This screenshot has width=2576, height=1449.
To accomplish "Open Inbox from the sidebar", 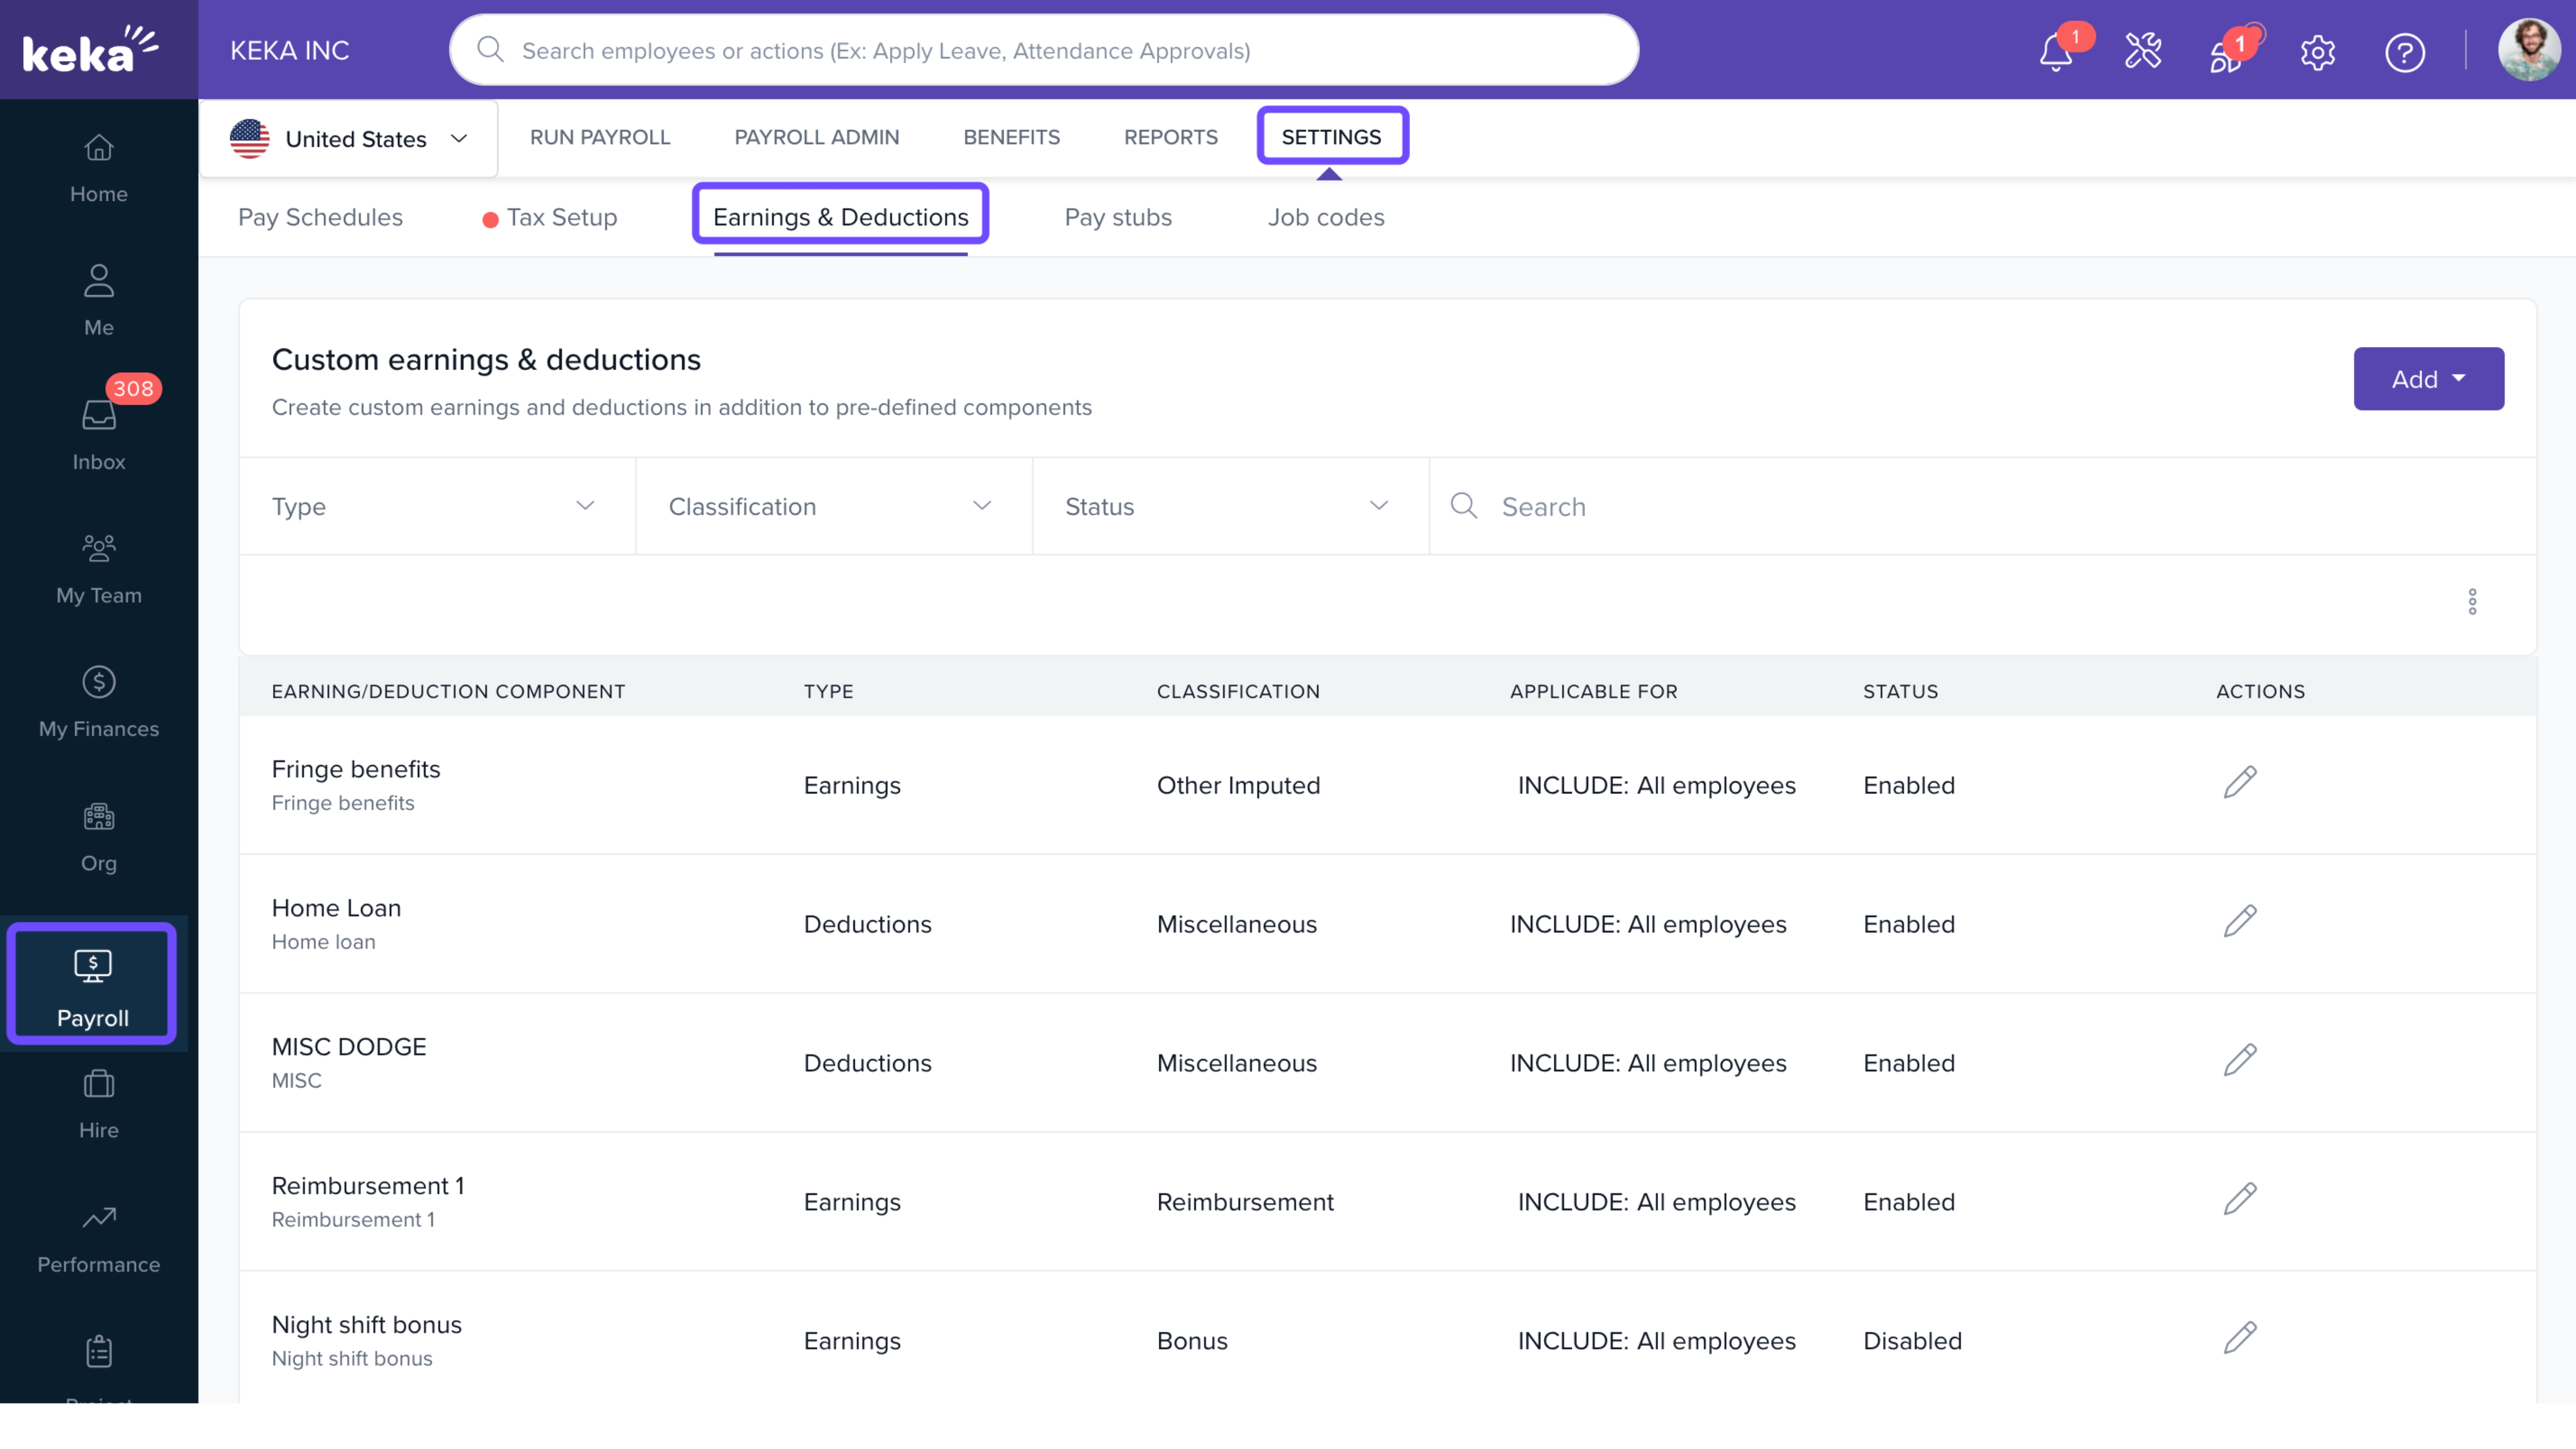I will pos(98,434).
